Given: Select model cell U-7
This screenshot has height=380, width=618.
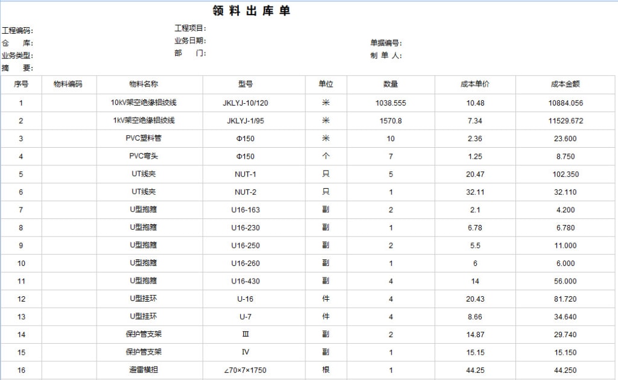Looking at the screenshot, I should (x=254, y=317).
